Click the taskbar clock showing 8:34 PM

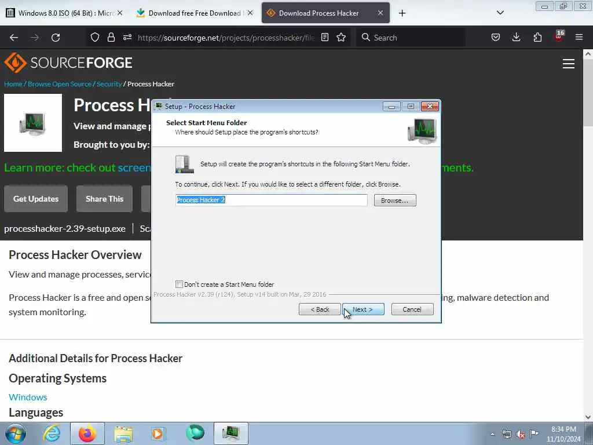pyautogui.click(x=563, y=434)
